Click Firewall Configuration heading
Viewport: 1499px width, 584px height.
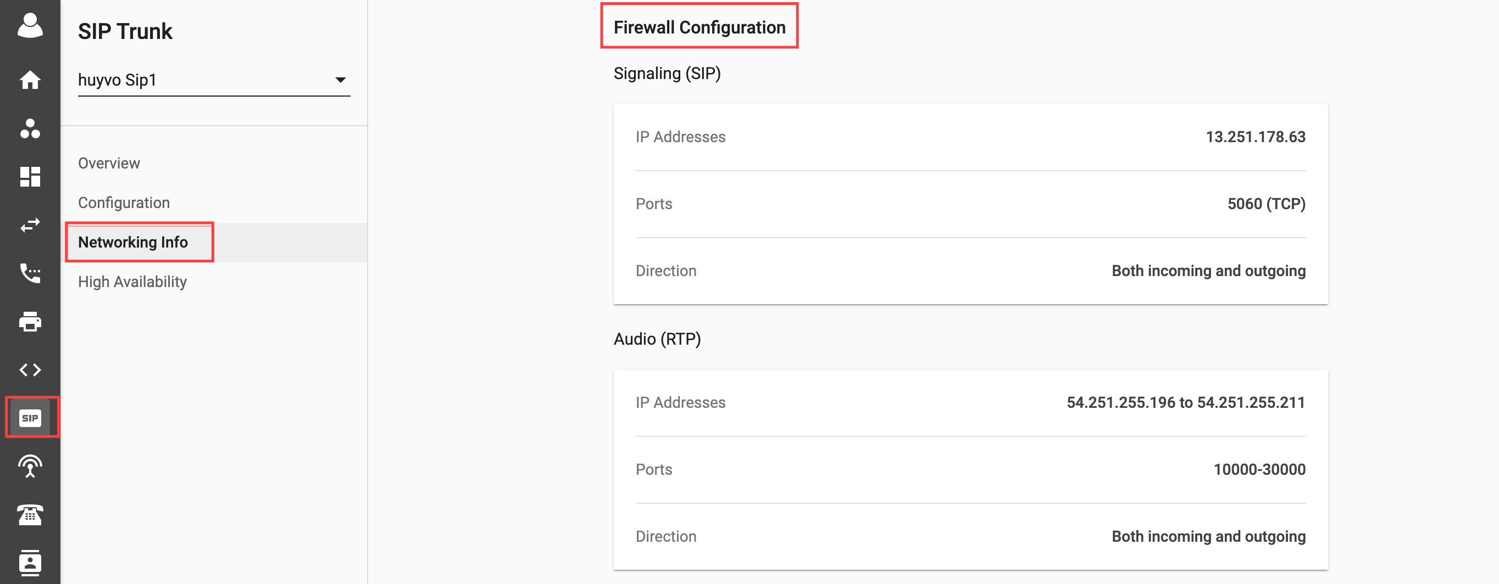click(x=699, y=27)
